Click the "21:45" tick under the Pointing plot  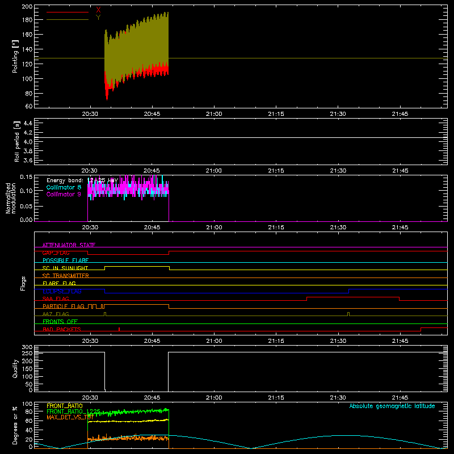coord(400,114)
